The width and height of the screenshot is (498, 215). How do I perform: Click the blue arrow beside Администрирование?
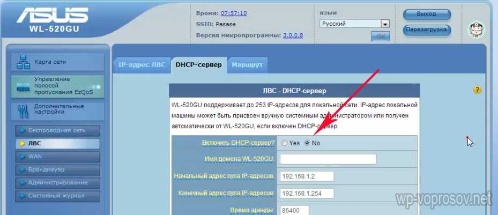(x=22, y=183)
